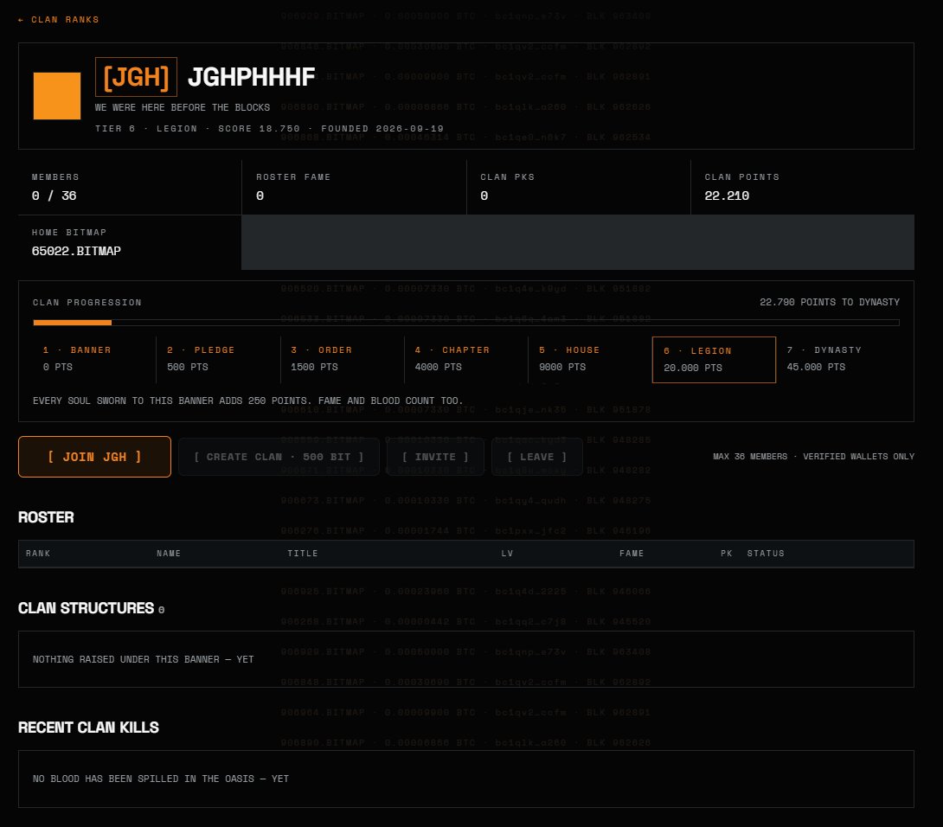Go back via Clan Ranks link
Screen dimensions: 943x827
point(58,20)
